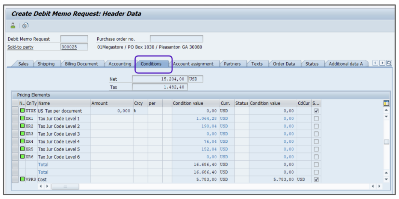Open the table column settings icon
399x199 pixels.
386,103
